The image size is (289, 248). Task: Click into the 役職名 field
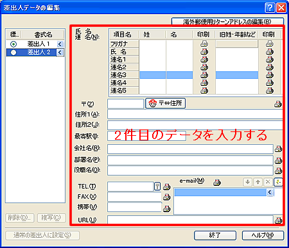coord(190,170)
